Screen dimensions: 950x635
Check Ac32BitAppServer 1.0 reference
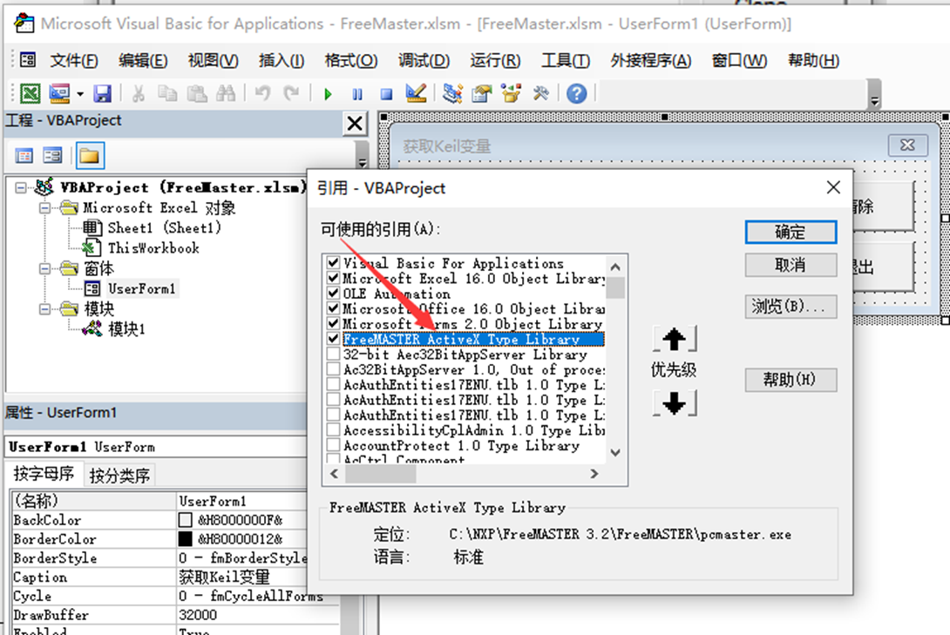point(333,368)
